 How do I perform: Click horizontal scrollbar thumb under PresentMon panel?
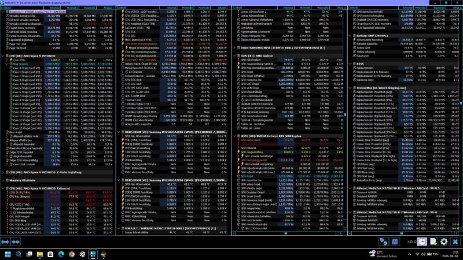(x=401, y=233)
